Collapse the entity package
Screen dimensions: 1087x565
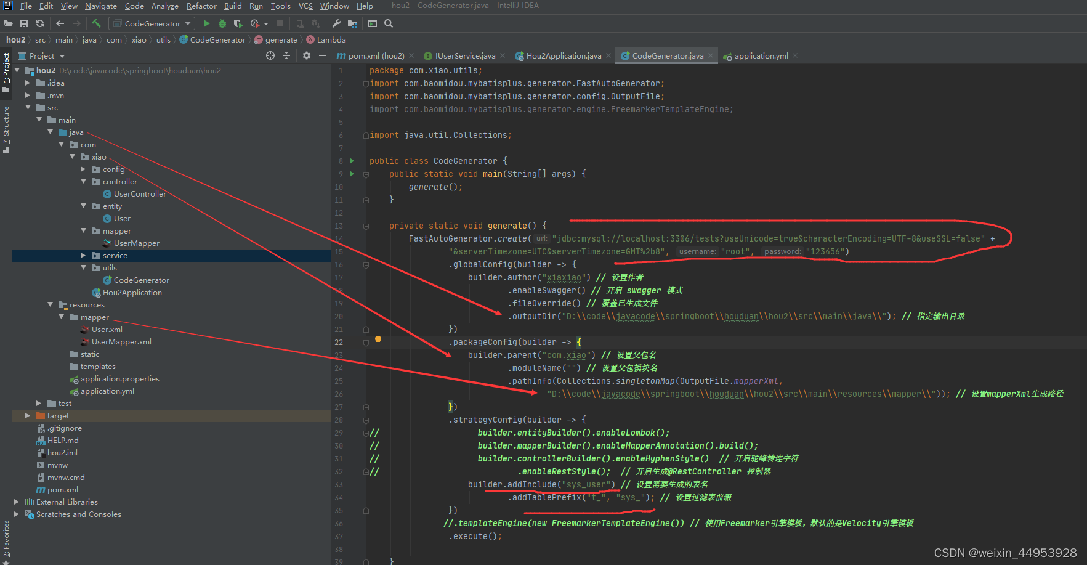pos(83,206)
